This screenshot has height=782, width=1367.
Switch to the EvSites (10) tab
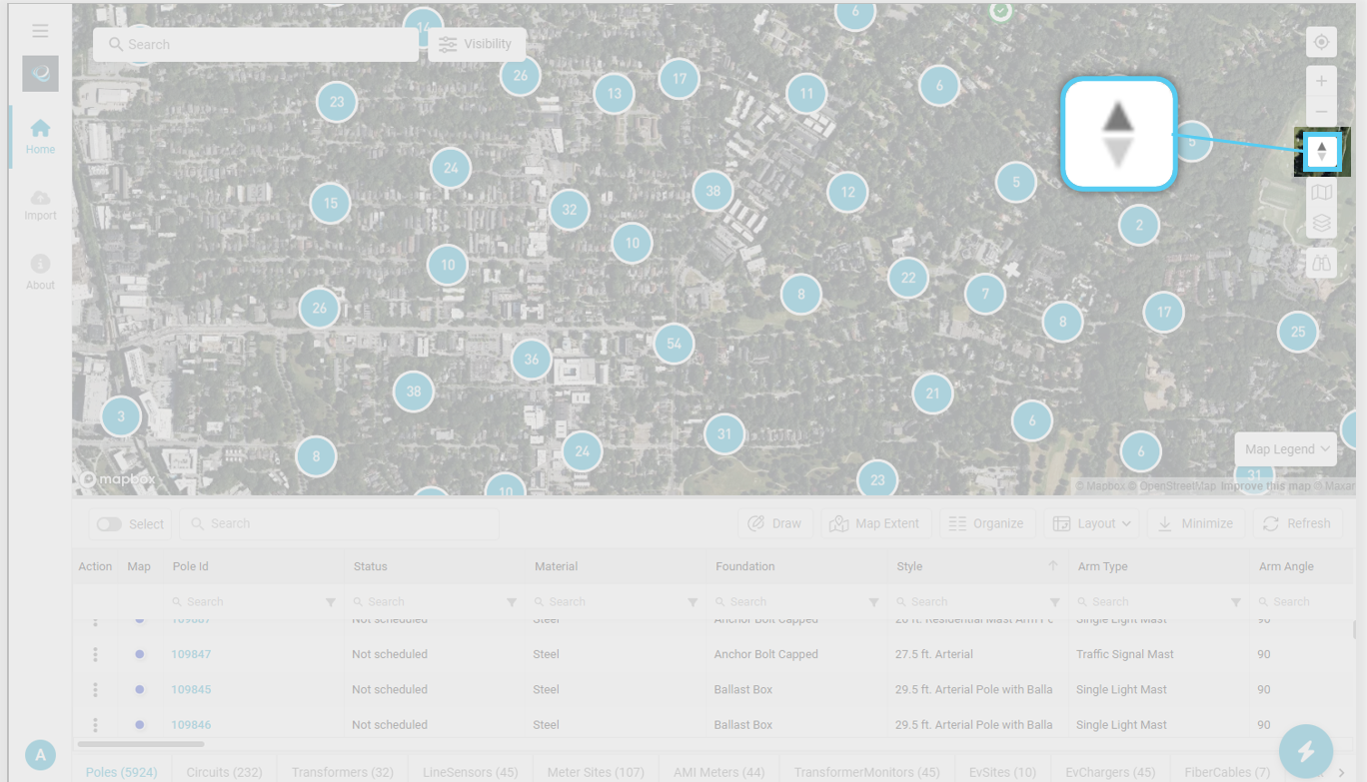click(x=1002, y=772)
